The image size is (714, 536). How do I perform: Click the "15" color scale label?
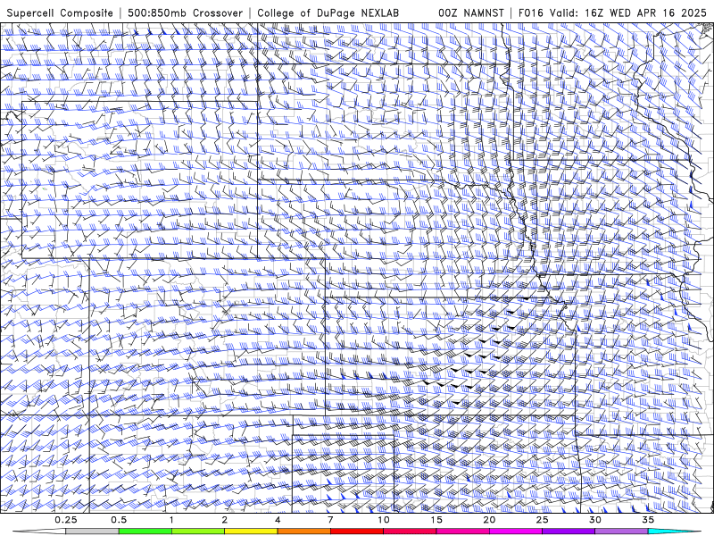(436, 520)
